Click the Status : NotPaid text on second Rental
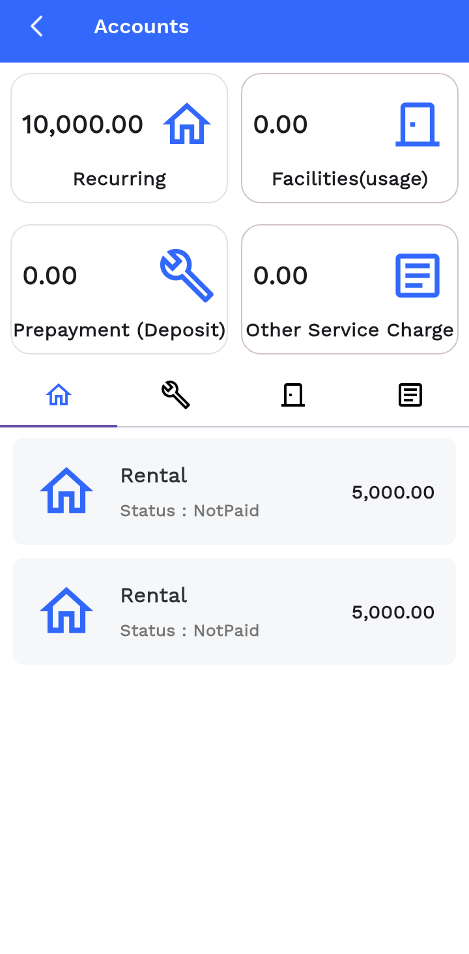 [190, 630]
